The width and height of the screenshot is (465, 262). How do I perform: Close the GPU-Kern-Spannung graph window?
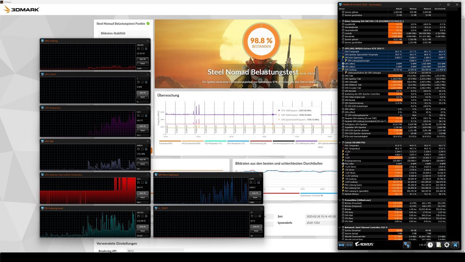pos(260,175)
